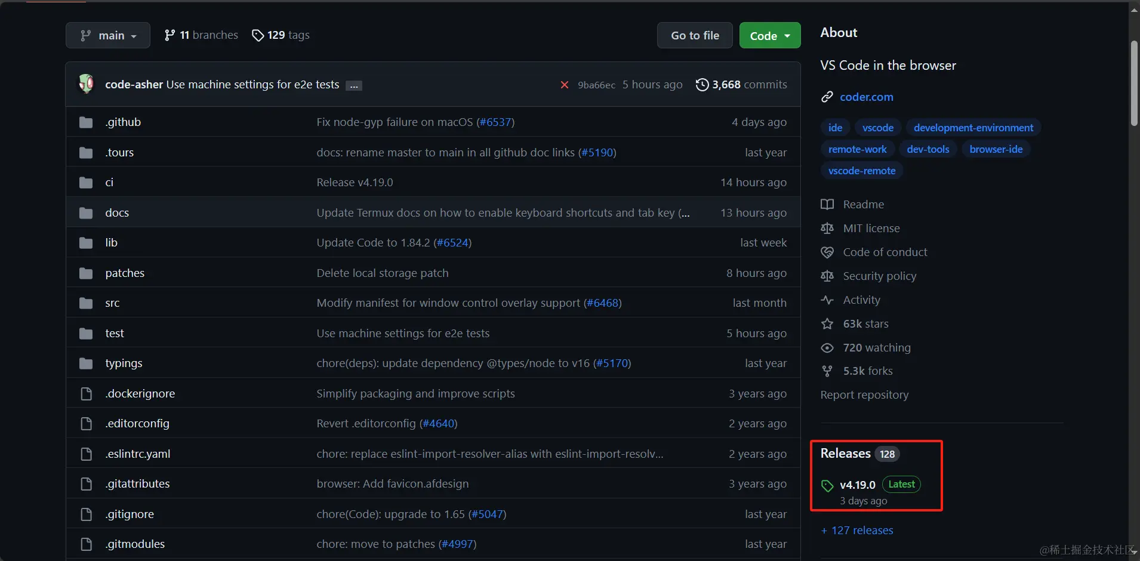Click the ci folder icon
The image size is (1140, 561).
tap(86, 183)
